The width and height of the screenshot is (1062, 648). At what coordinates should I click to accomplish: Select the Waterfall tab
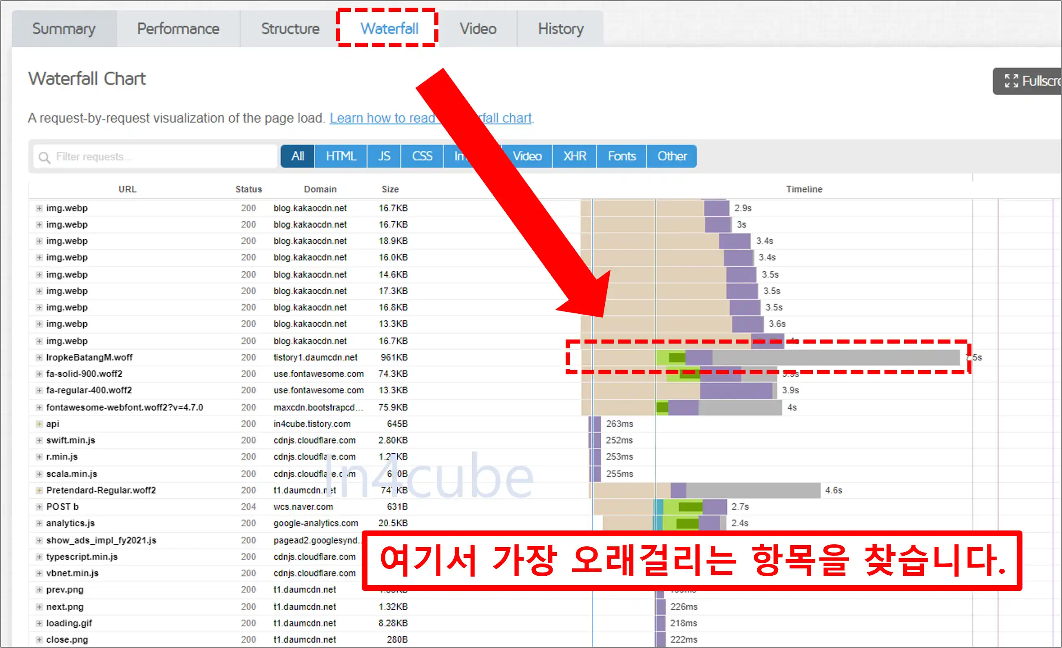389,29
